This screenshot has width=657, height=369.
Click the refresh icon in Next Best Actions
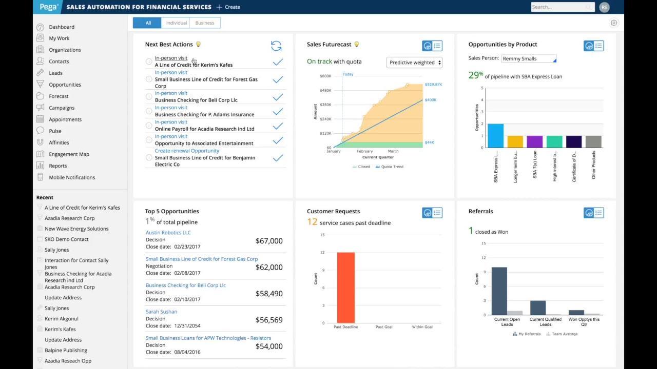coord(276,46)
